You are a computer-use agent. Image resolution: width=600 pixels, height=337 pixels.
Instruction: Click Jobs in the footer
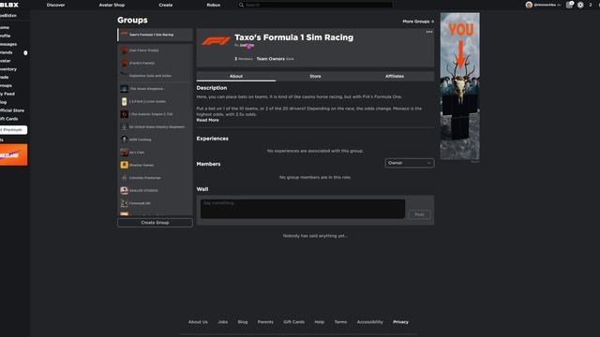223,322
